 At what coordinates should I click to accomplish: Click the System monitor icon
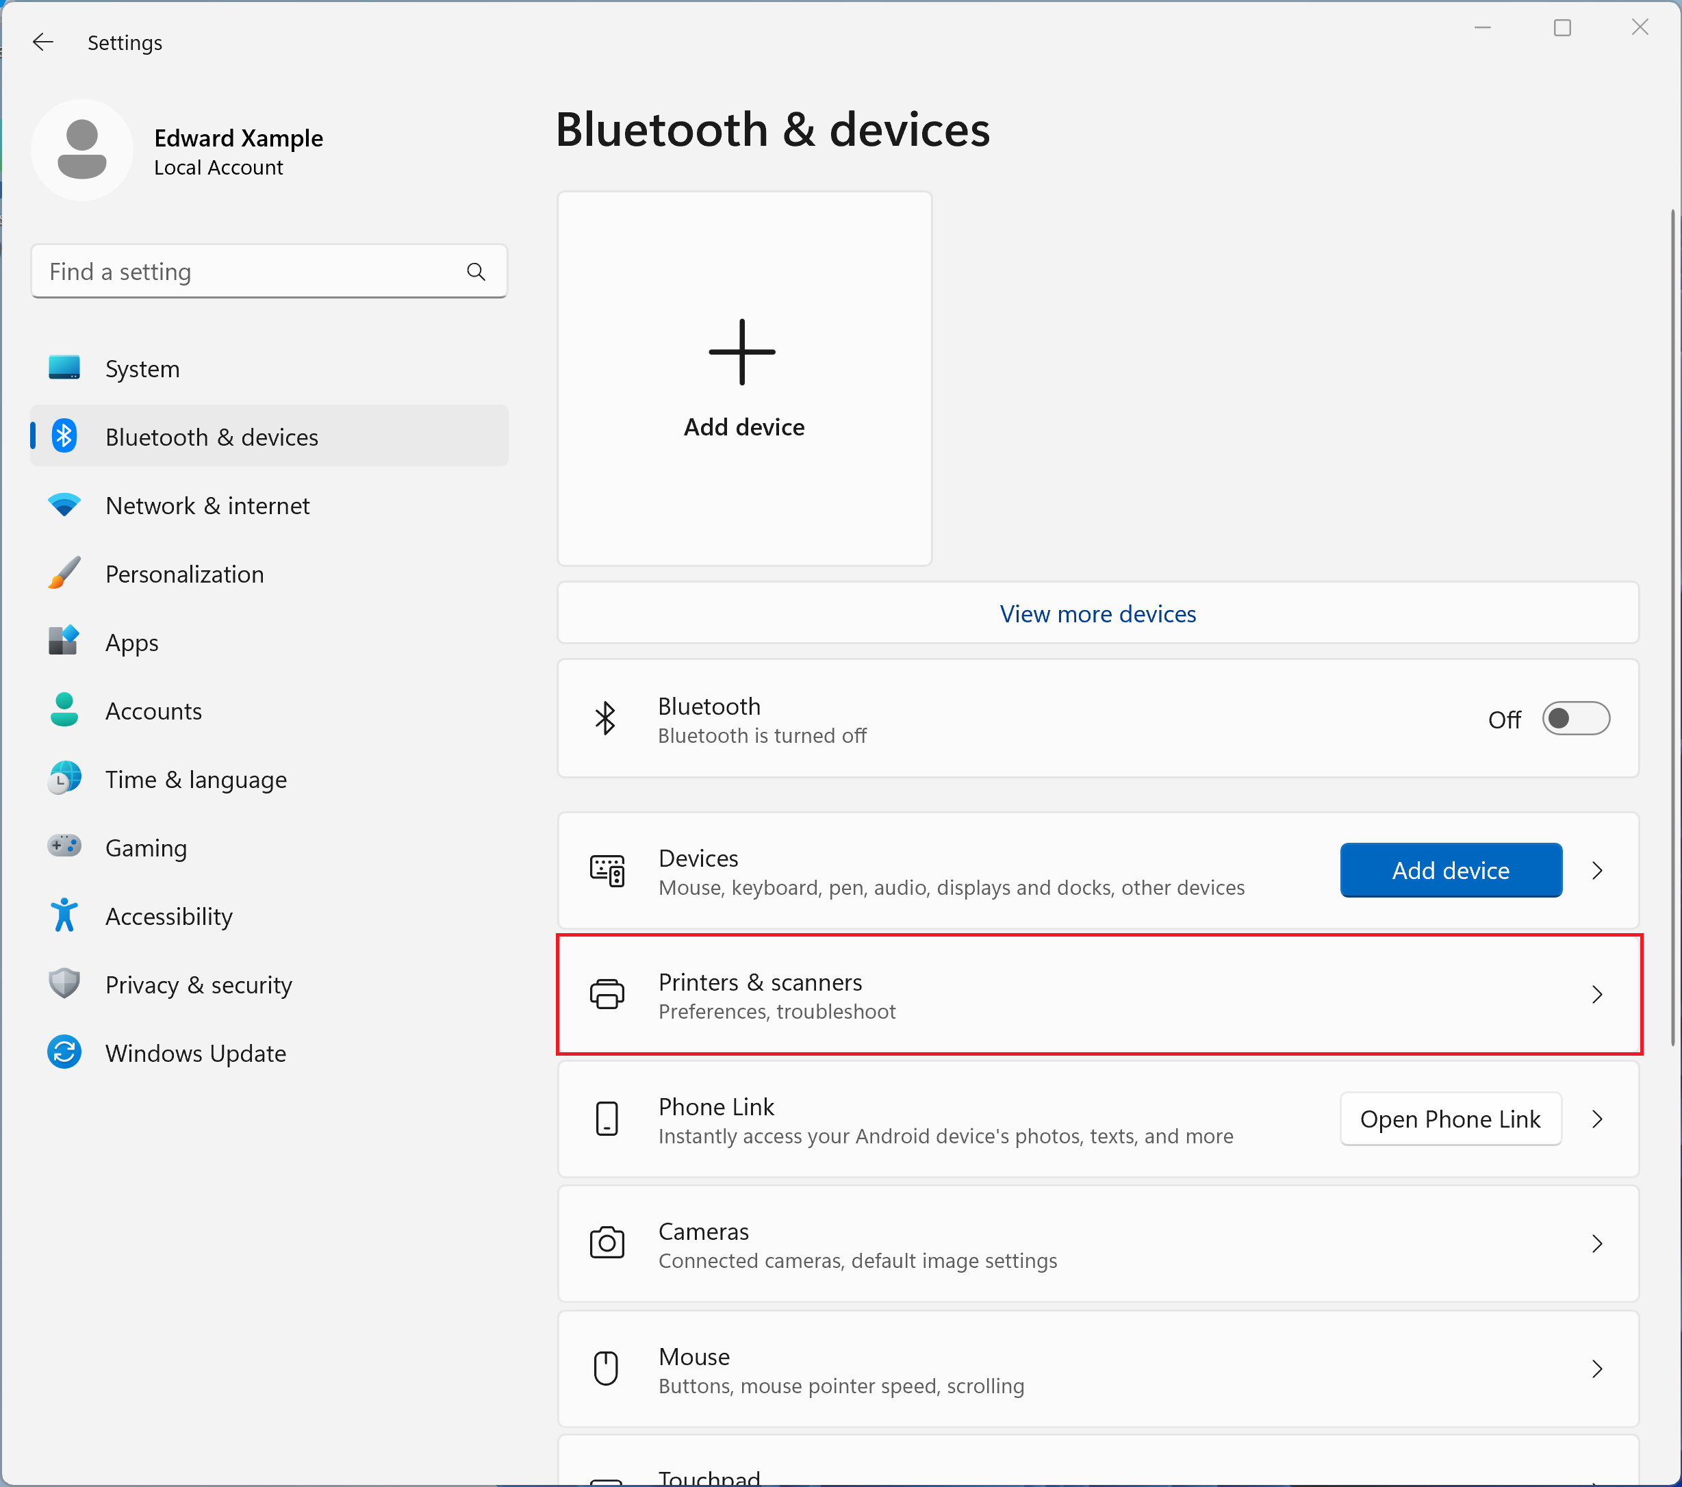point(64,368)
